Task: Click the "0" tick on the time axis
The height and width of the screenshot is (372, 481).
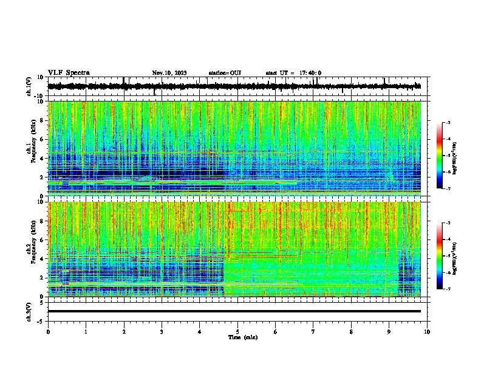Action: 48,332
